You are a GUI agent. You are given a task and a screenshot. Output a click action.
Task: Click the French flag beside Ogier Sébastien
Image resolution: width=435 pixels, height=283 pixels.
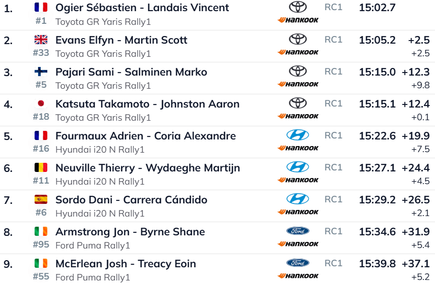point(41,8)
